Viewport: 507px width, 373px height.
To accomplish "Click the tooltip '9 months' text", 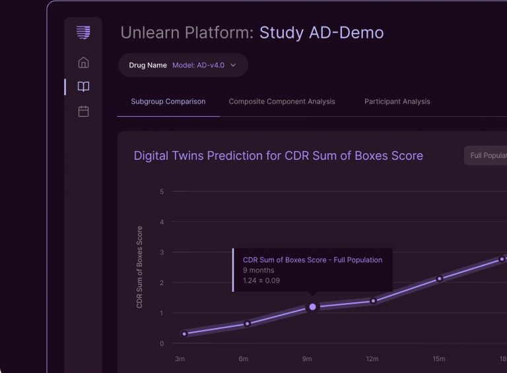I will (258, 270).
